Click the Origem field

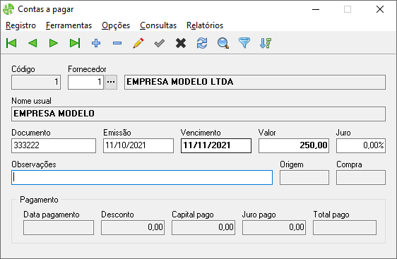coord(304,177)
